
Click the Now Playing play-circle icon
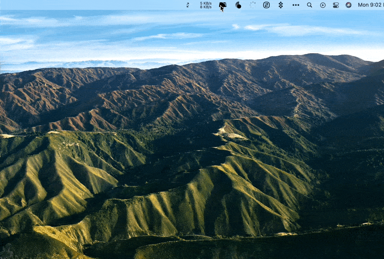[x=323, y=5]
